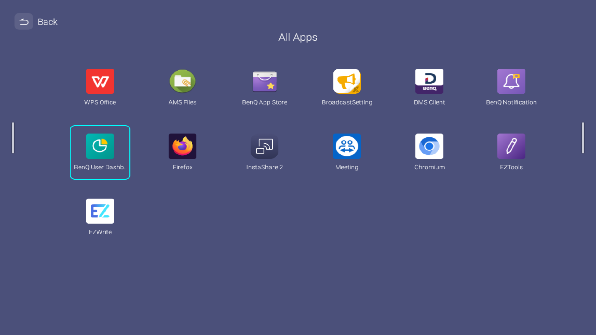
Task: Click the 'WPS Office' label
Action: tap(100, 102)
